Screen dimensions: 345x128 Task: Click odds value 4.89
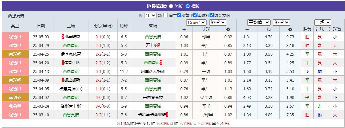(269, 115)
